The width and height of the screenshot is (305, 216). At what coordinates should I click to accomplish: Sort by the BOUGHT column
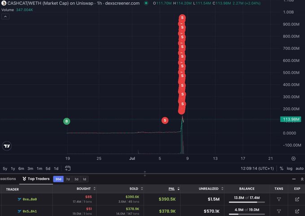tap(86, 189)
